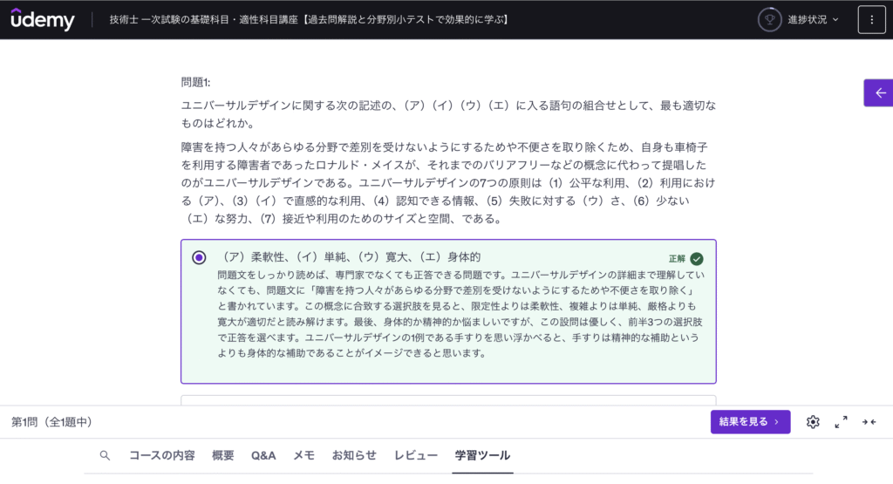This screenshot has width=893, height=484.
Task: Switch to the コースの内容 tab
Action: [x=162, y=455]
